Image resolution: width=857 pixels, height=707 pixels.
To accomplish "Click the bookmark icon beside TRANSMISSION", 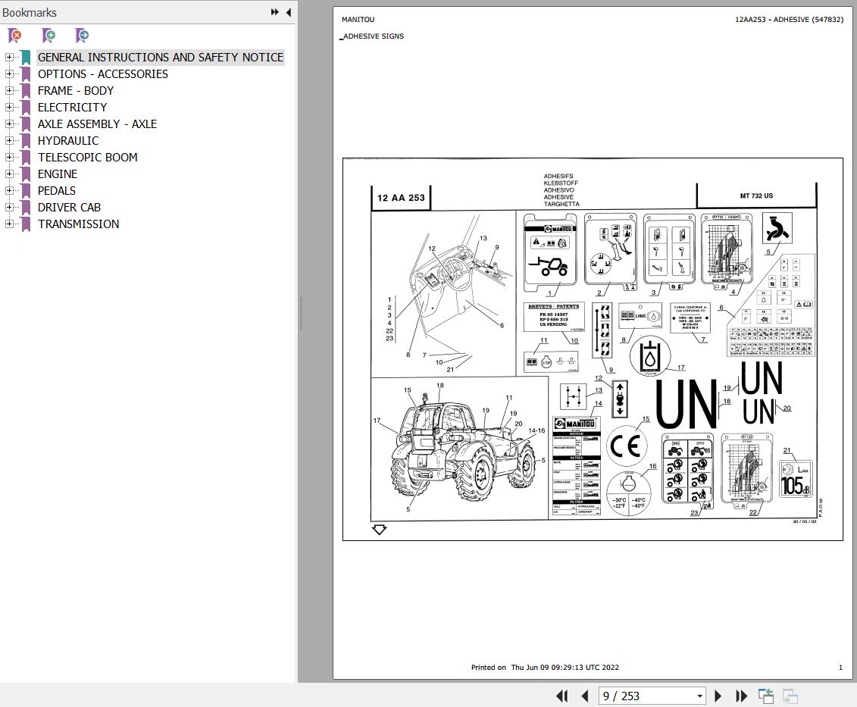I will pyautogui.click(x=26, y=224).
